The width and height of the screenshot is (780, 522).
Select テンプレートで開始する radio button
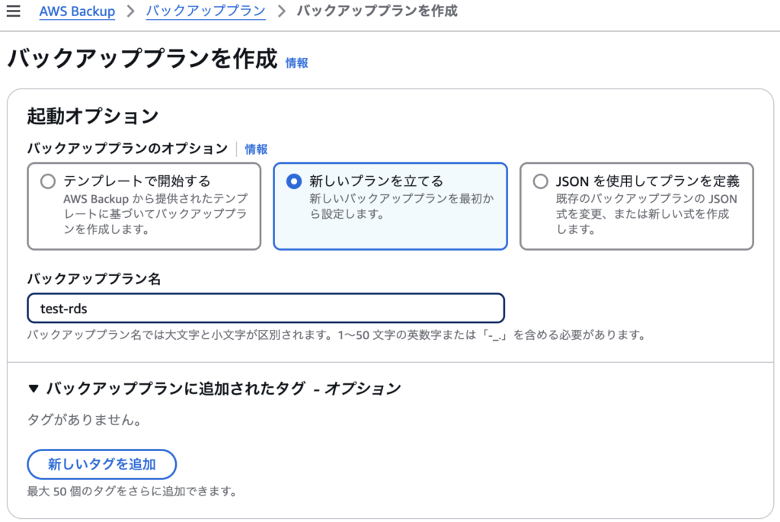pyautogui.click(x=48, y=181)
